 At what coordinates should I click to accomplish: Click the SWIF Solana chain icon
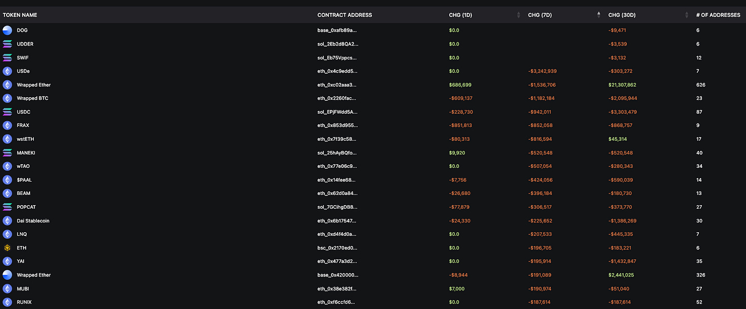(7, 58)
